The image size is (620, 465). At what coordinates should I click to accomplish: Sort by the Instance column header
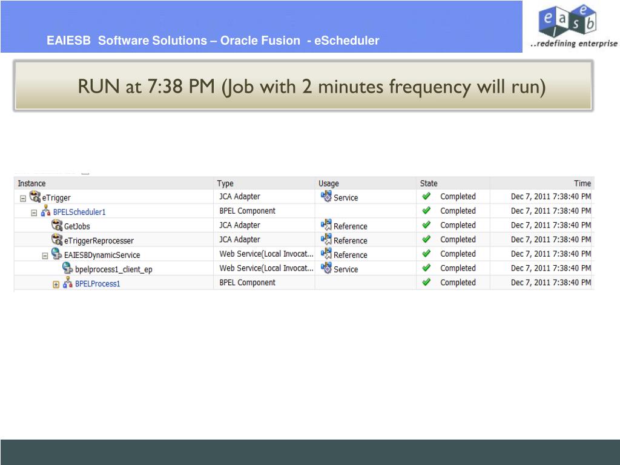(x=31, y=183)
